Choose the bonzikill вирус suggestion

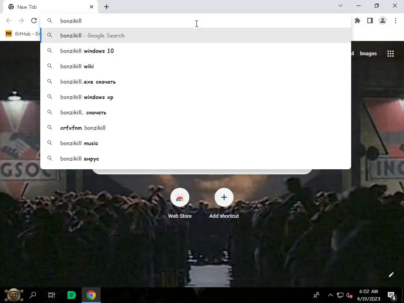pos(196,159)
